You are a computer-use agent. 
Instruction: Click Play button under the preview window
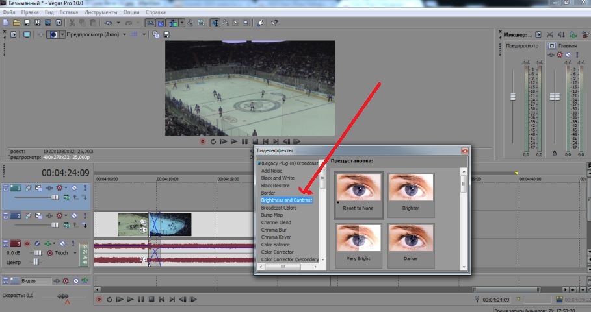pos(234,141)
